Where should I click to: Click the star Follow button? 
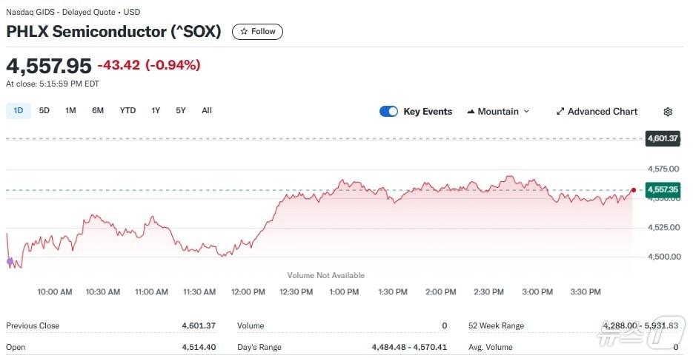click(x=257, y=32)
